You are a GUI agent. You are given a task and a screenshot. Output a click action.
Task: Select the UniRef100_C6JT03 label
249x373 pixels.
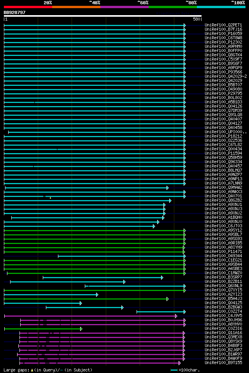click(x=223, y=226)
